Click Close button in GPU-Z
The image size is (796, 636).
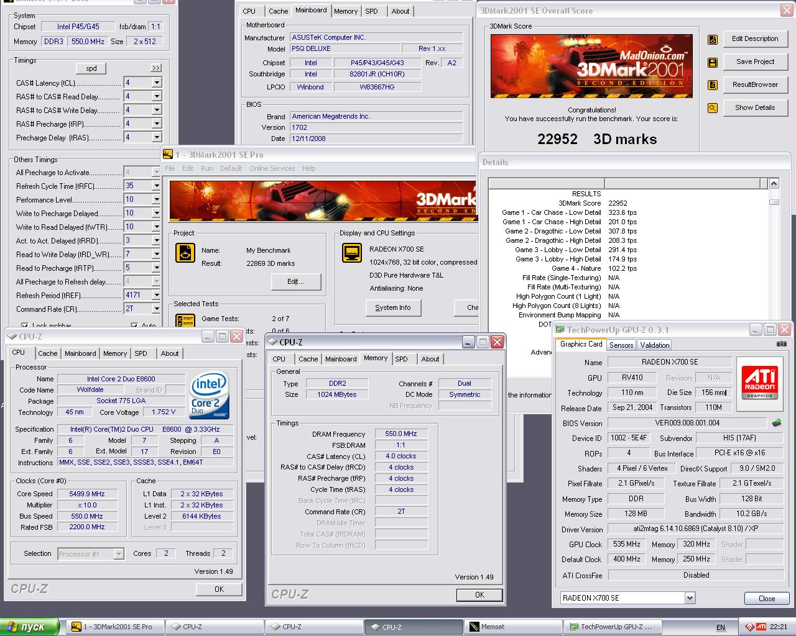click(x=767, y=599)
